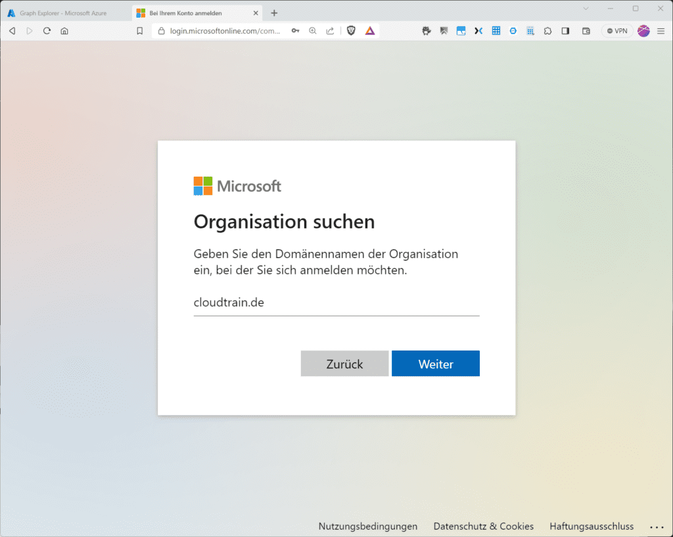Click the Zurück button
This screenshot has width=673, height=537.
pos(344,364)
